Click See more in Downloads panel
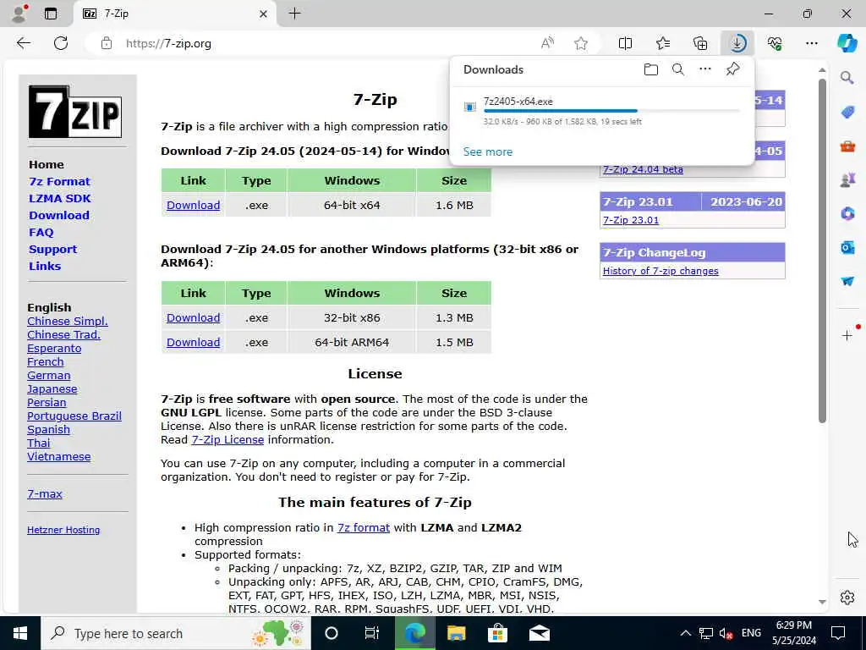The height and width of the screenshot is (650, 866). tap(488, 151)
